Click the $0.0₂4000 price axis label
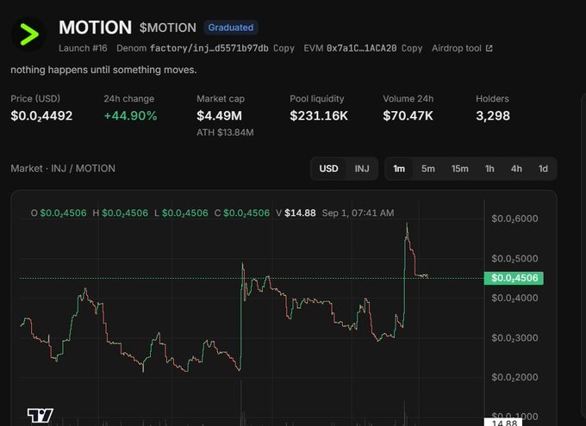Screen dimensions: 586x426 (x=514, y=298)
